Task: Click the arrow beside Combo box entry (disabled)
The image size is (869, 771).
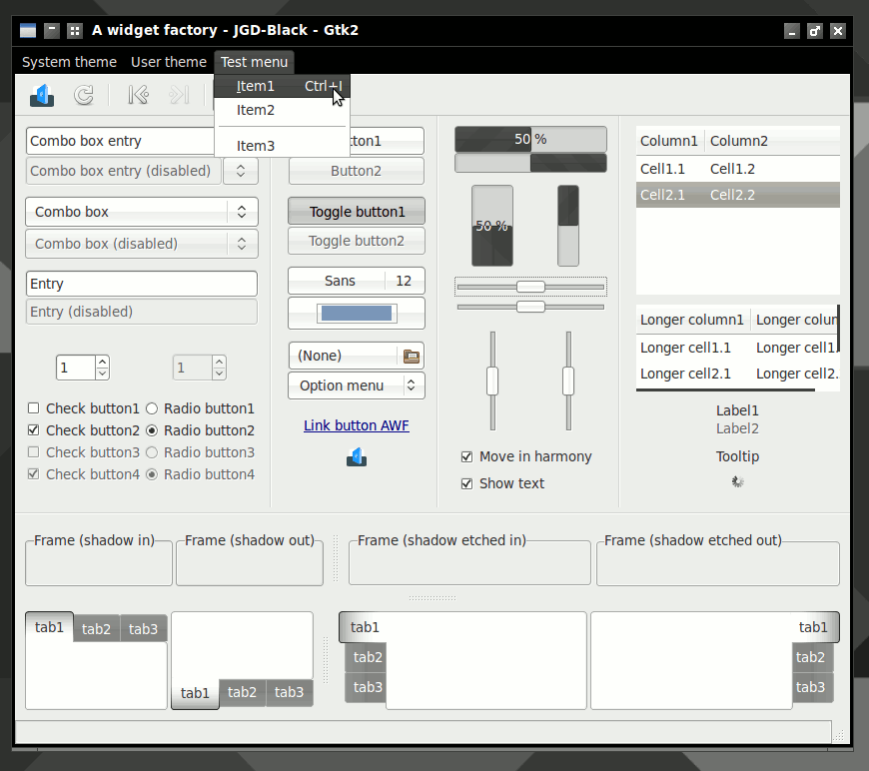Action: pos(241,171)
